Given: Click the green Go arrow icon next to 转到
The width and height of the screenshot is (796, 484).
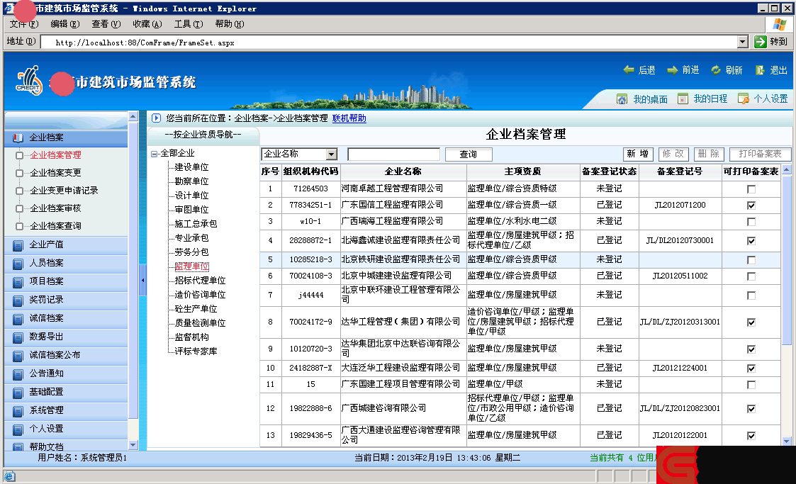Looking at the screenshot, I should [x=760, y=42].
